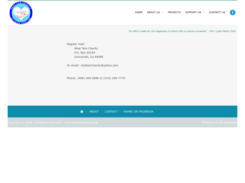The height and width of the screenshot is (183, 245).
Task: Click the phone number (415) 299-7770
Action: 114,78
